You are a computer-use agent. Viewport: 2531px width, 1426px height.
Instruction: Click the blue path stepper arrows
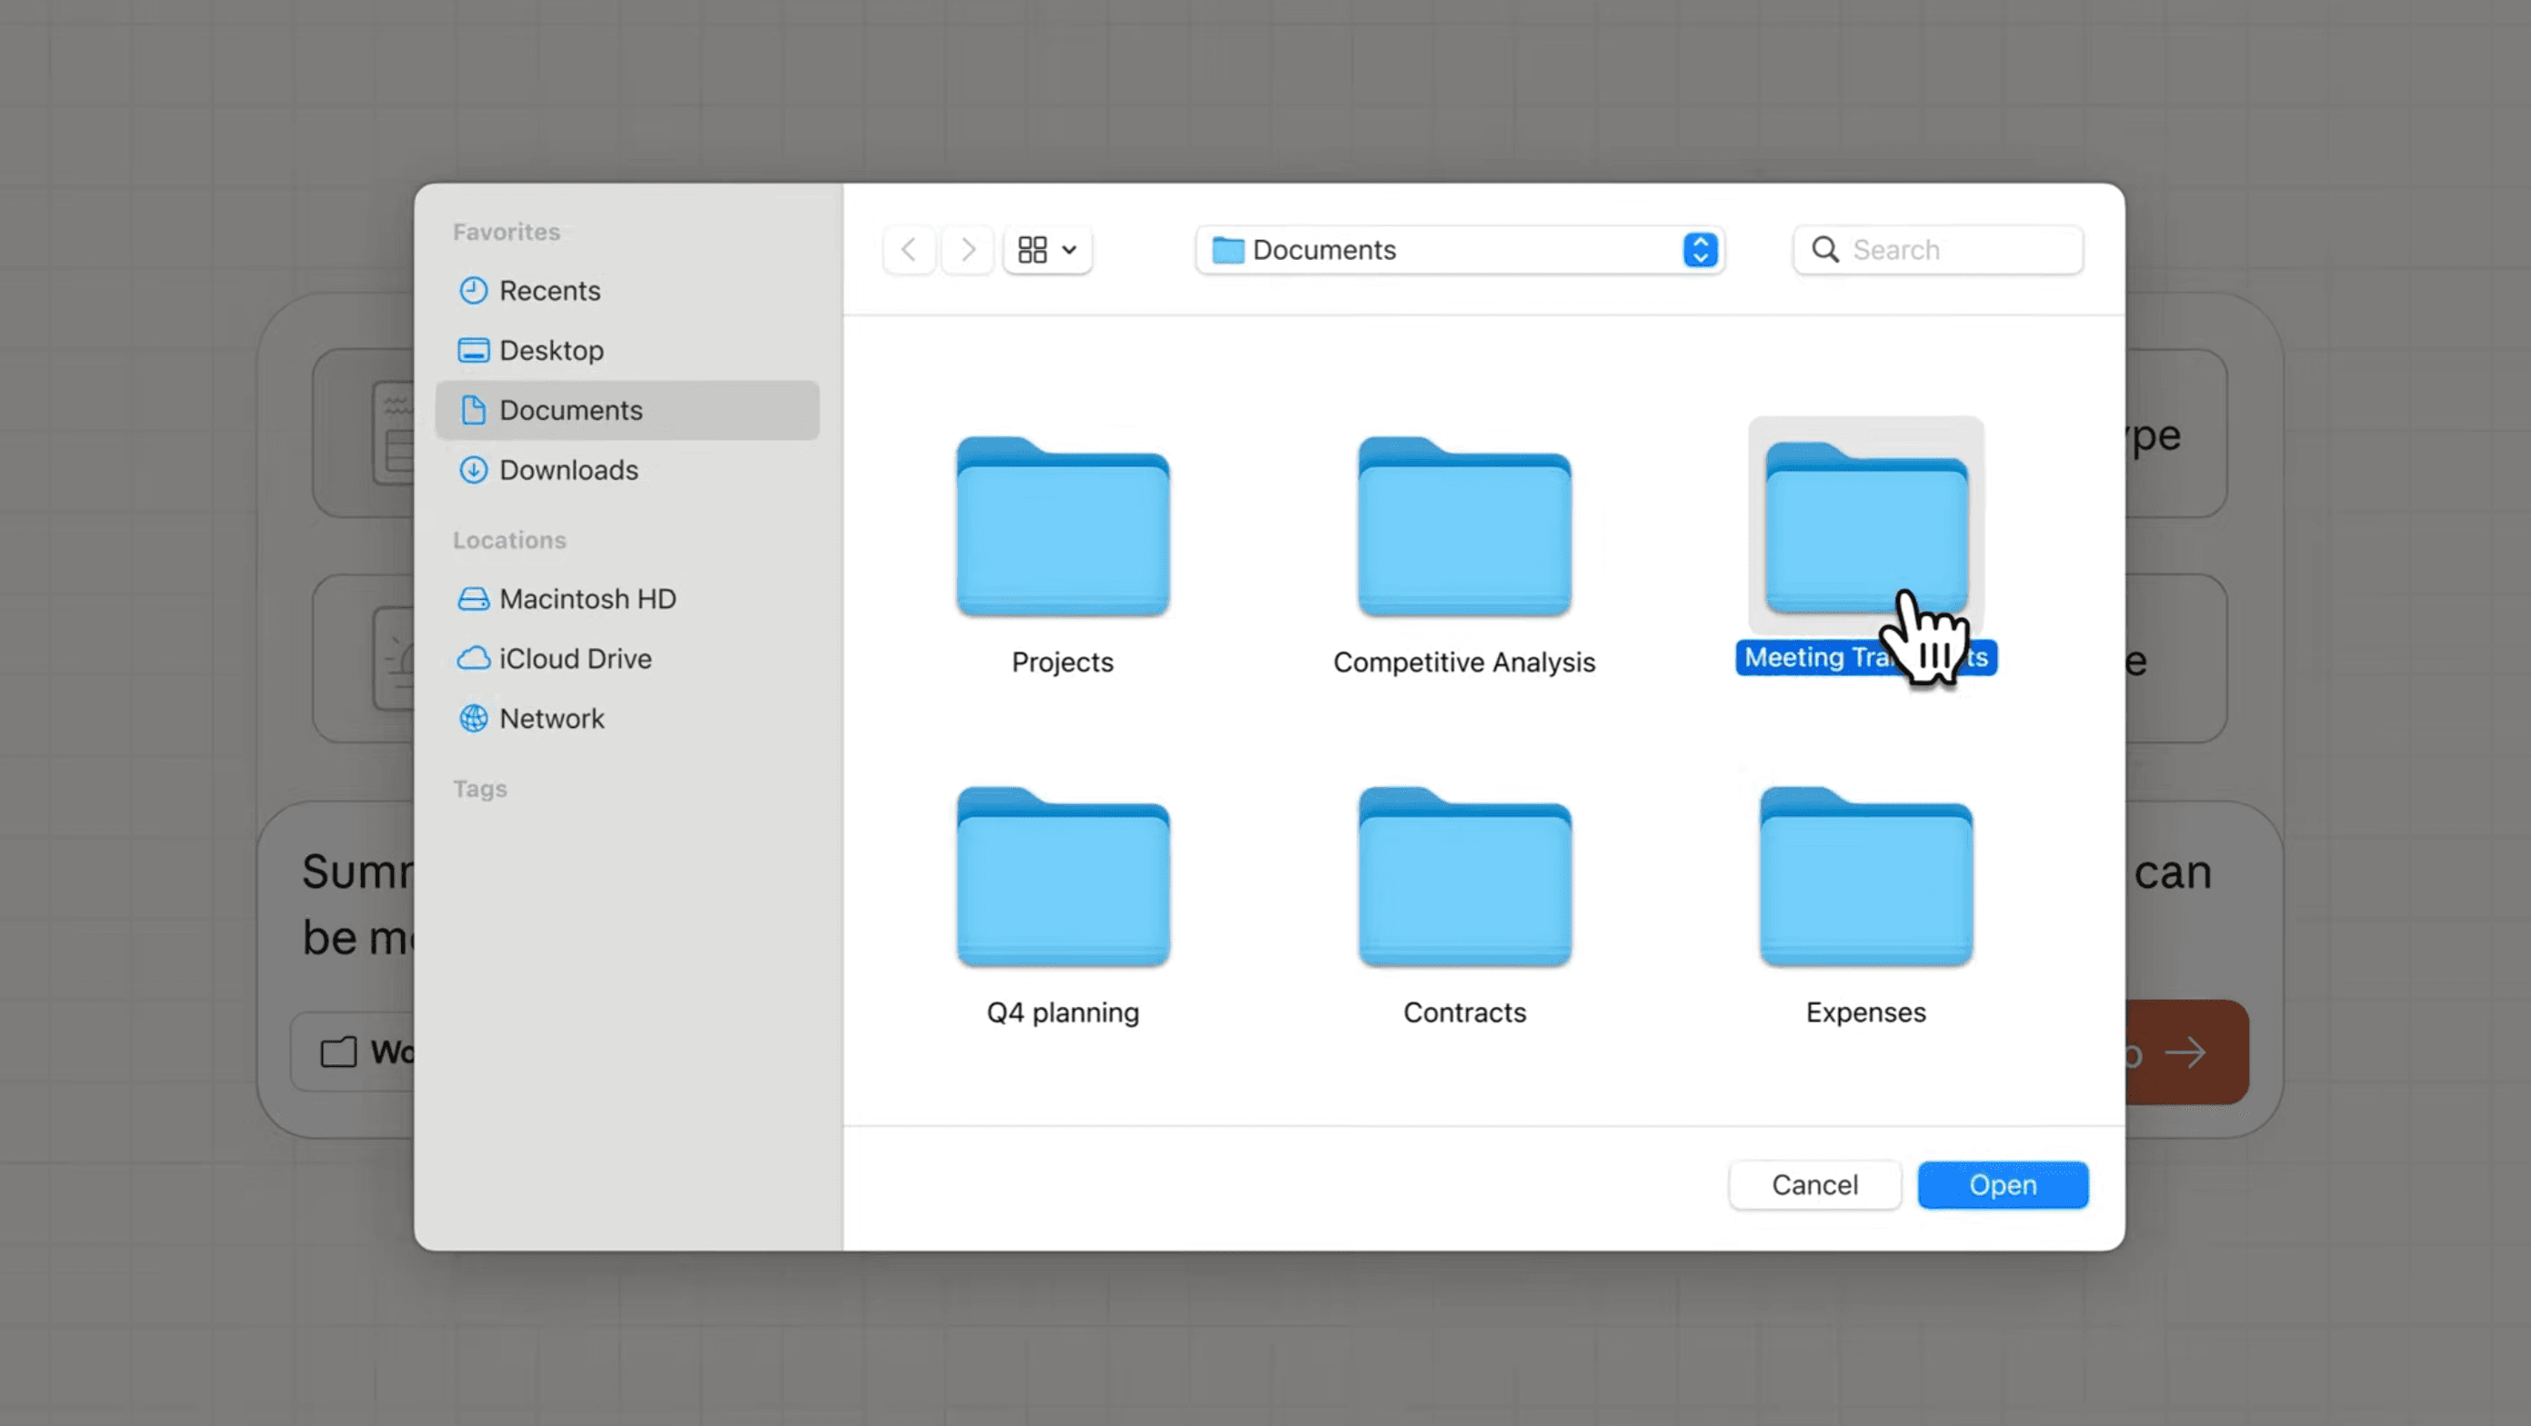1700,249
